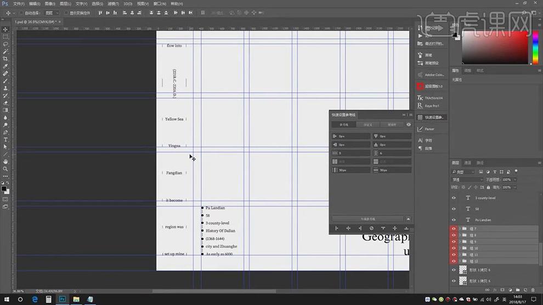Open the auto-select target dropdown in options bar
The height and width of the screenshot is (305, 543).
52,13
